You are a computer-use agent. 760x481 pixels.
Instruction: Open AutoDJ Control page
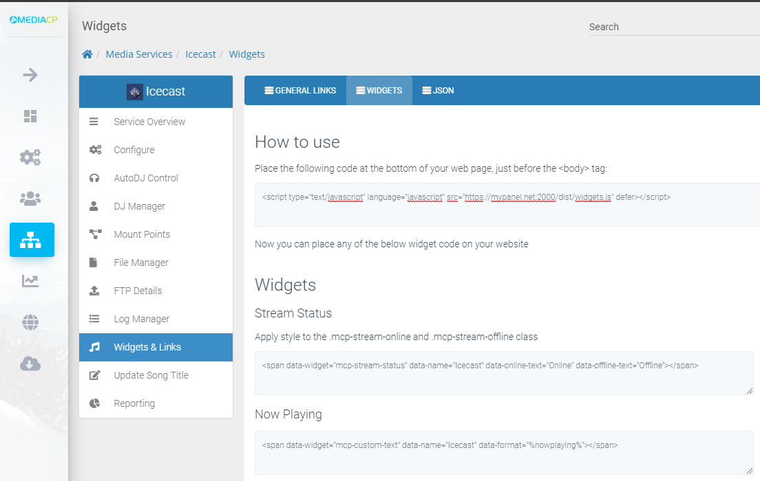[156, 178]
